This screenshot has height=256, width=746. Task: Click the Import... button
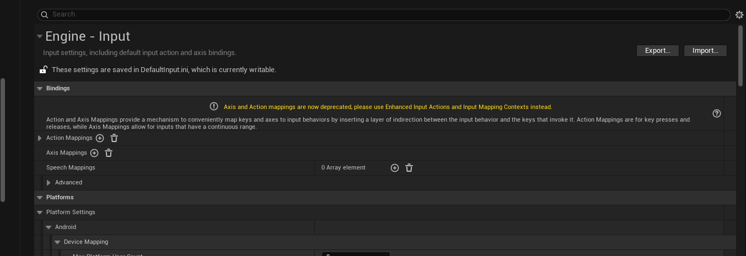coord(705,51)
